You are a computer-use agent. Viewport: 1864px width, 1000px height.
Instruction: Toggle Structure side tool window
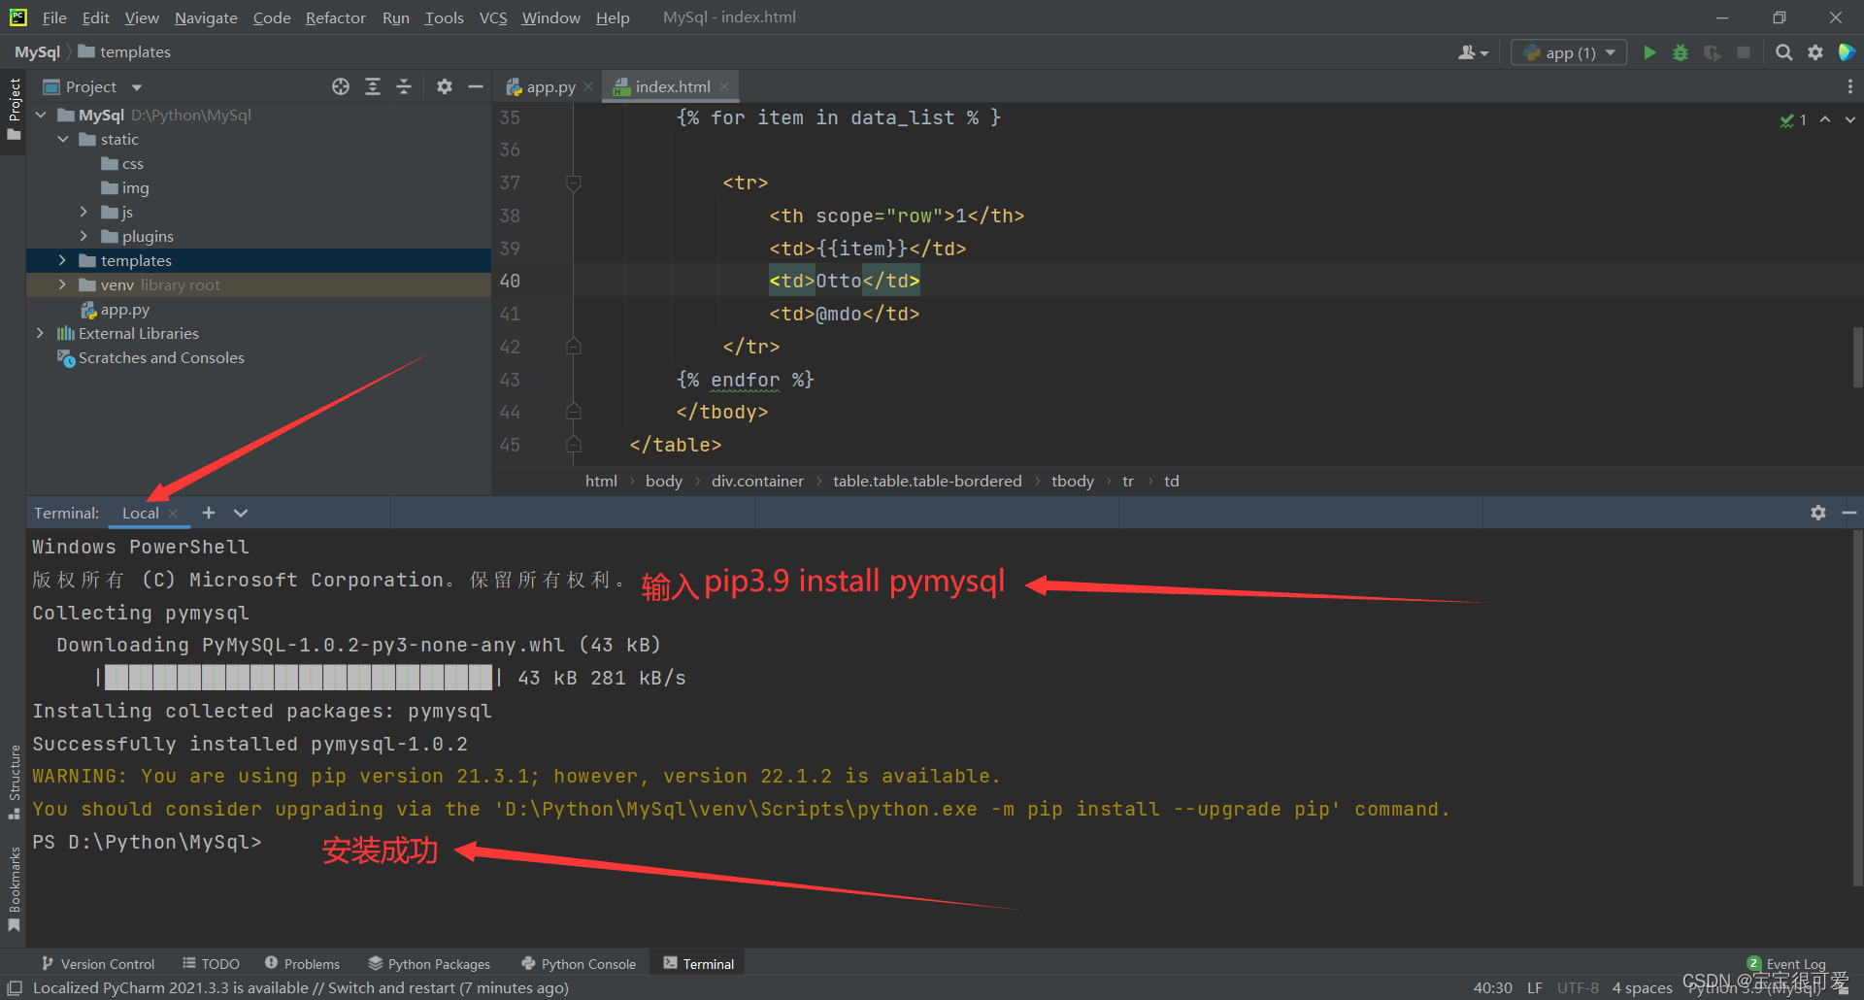[x=14, y=782]
